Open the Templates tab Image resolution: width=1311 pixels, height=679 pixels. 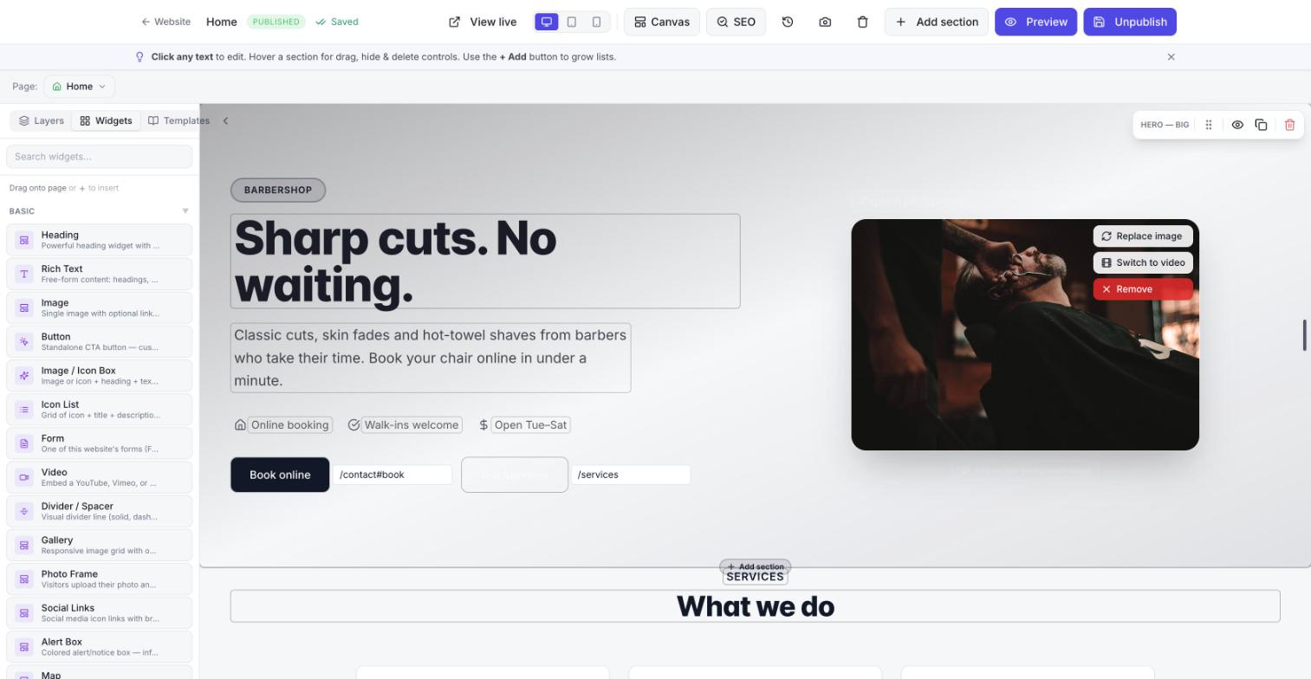click(178, 120)
